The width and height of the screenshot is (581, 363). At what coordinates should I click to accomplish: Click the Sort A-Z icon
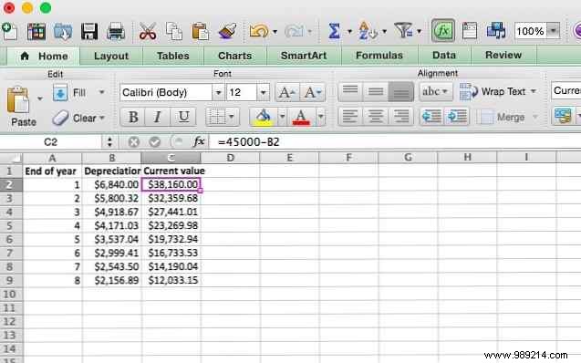[367, 31]
